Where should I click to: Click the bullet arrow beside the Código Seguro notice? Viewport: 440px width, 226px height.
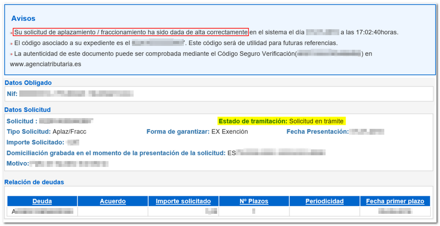(x=11, y=54)
